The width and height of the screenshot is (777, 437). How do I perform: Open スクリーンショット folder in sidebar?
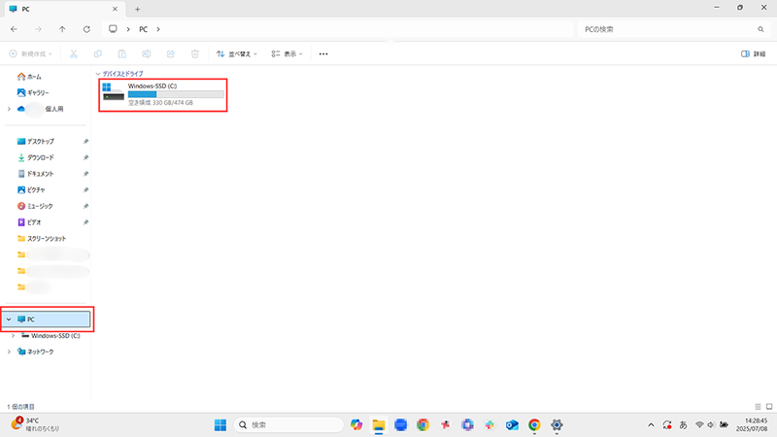click(x=42, y=238)
